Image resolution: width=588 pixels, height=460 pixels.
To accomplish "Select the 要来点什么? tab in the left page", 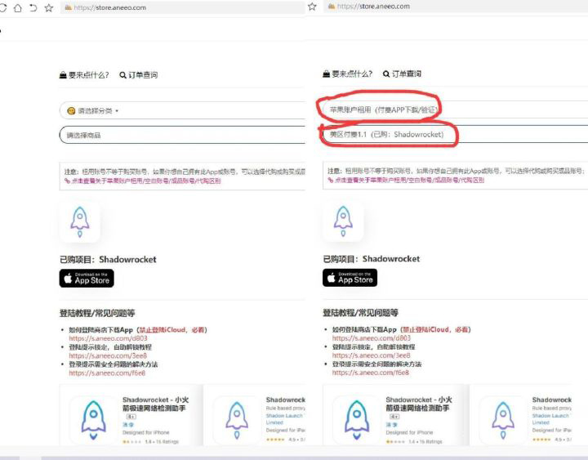I will coord(84,75).
